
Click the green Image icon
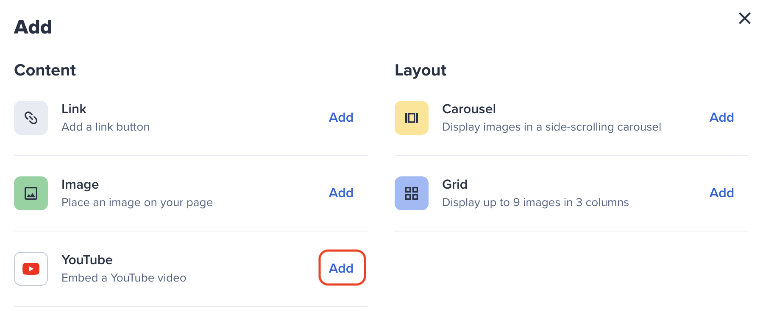[31, 193]
